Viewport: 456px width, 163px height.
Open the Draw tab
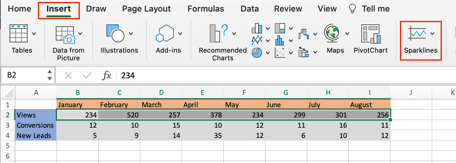(96, 9)
